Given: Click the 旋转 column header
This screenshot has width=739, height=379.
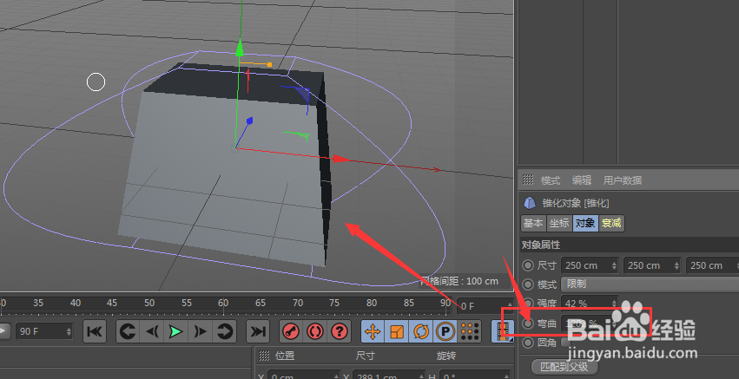Looking at the screenshot, I should click(x=445, y=356).
